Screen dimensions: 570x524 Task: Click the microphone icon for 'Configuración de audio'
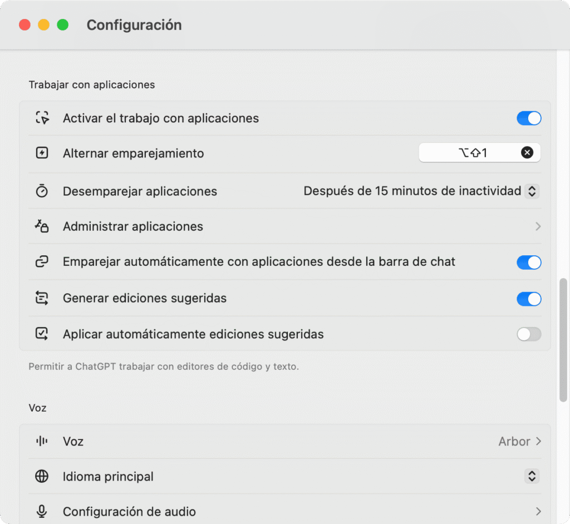pyautogui.click(x=42, y=511)
